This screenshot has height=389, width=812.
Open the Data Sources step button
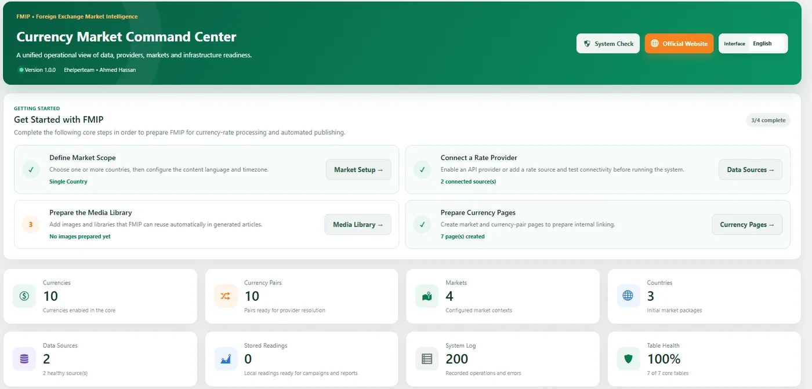[751, 170]
